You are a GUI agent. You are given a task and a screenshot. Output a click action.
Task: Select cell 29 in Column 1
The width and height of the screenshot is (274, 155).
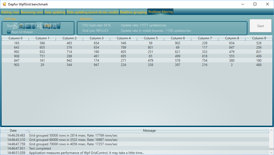pos(42,65)
